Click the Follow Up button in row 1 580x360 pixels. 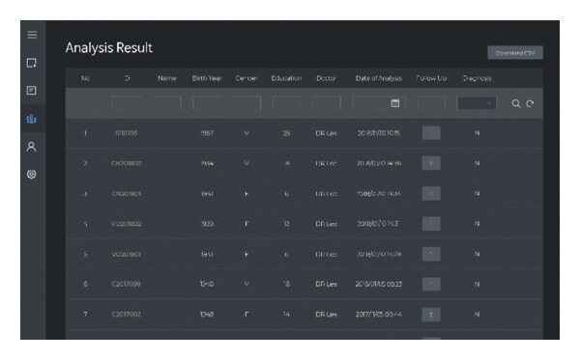coord(431,133)
